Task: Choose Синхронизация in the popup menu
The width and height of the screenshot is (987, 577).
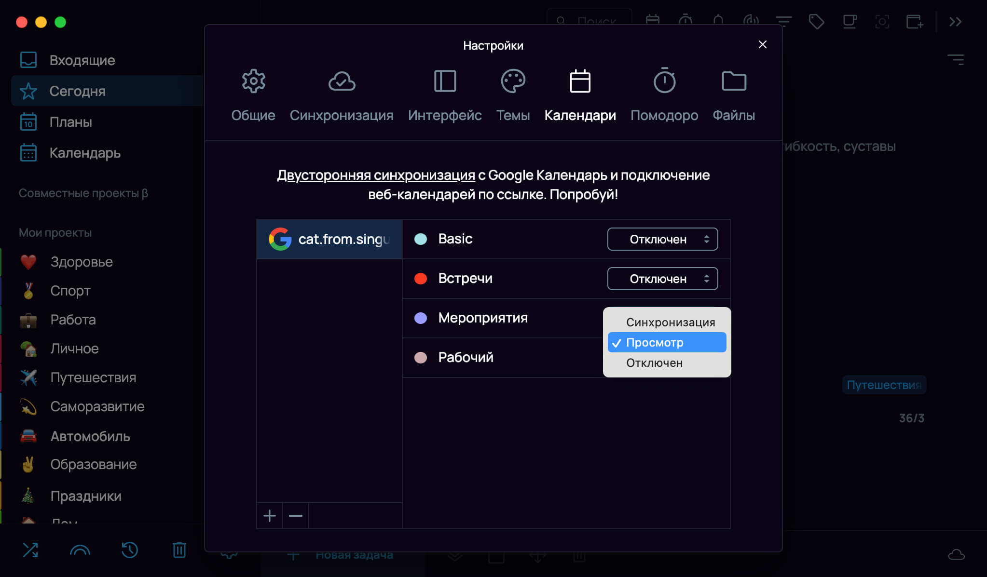Action: click(x=667, y=322)
